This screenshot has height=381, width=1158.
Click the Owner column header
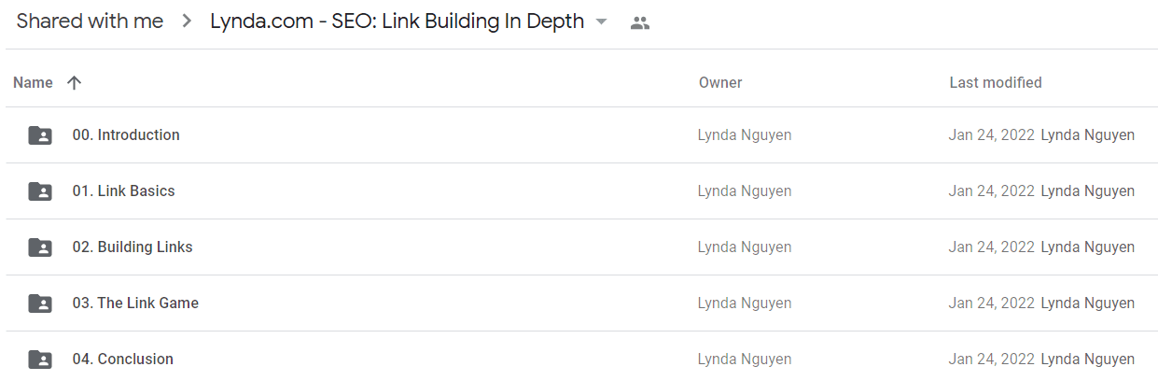pos(720,82)
